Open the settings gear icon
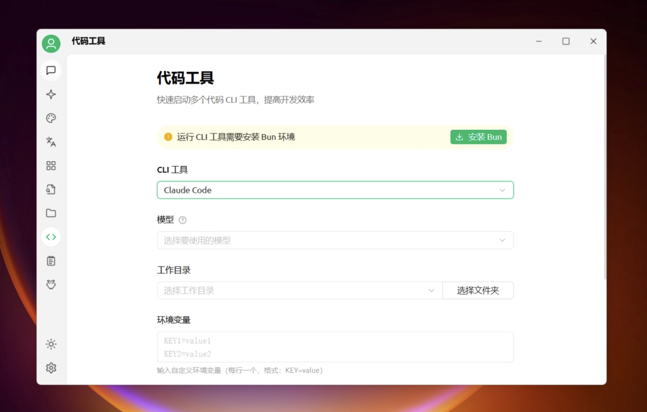This screenshot has width=647, height=412. tap(51, 368)
